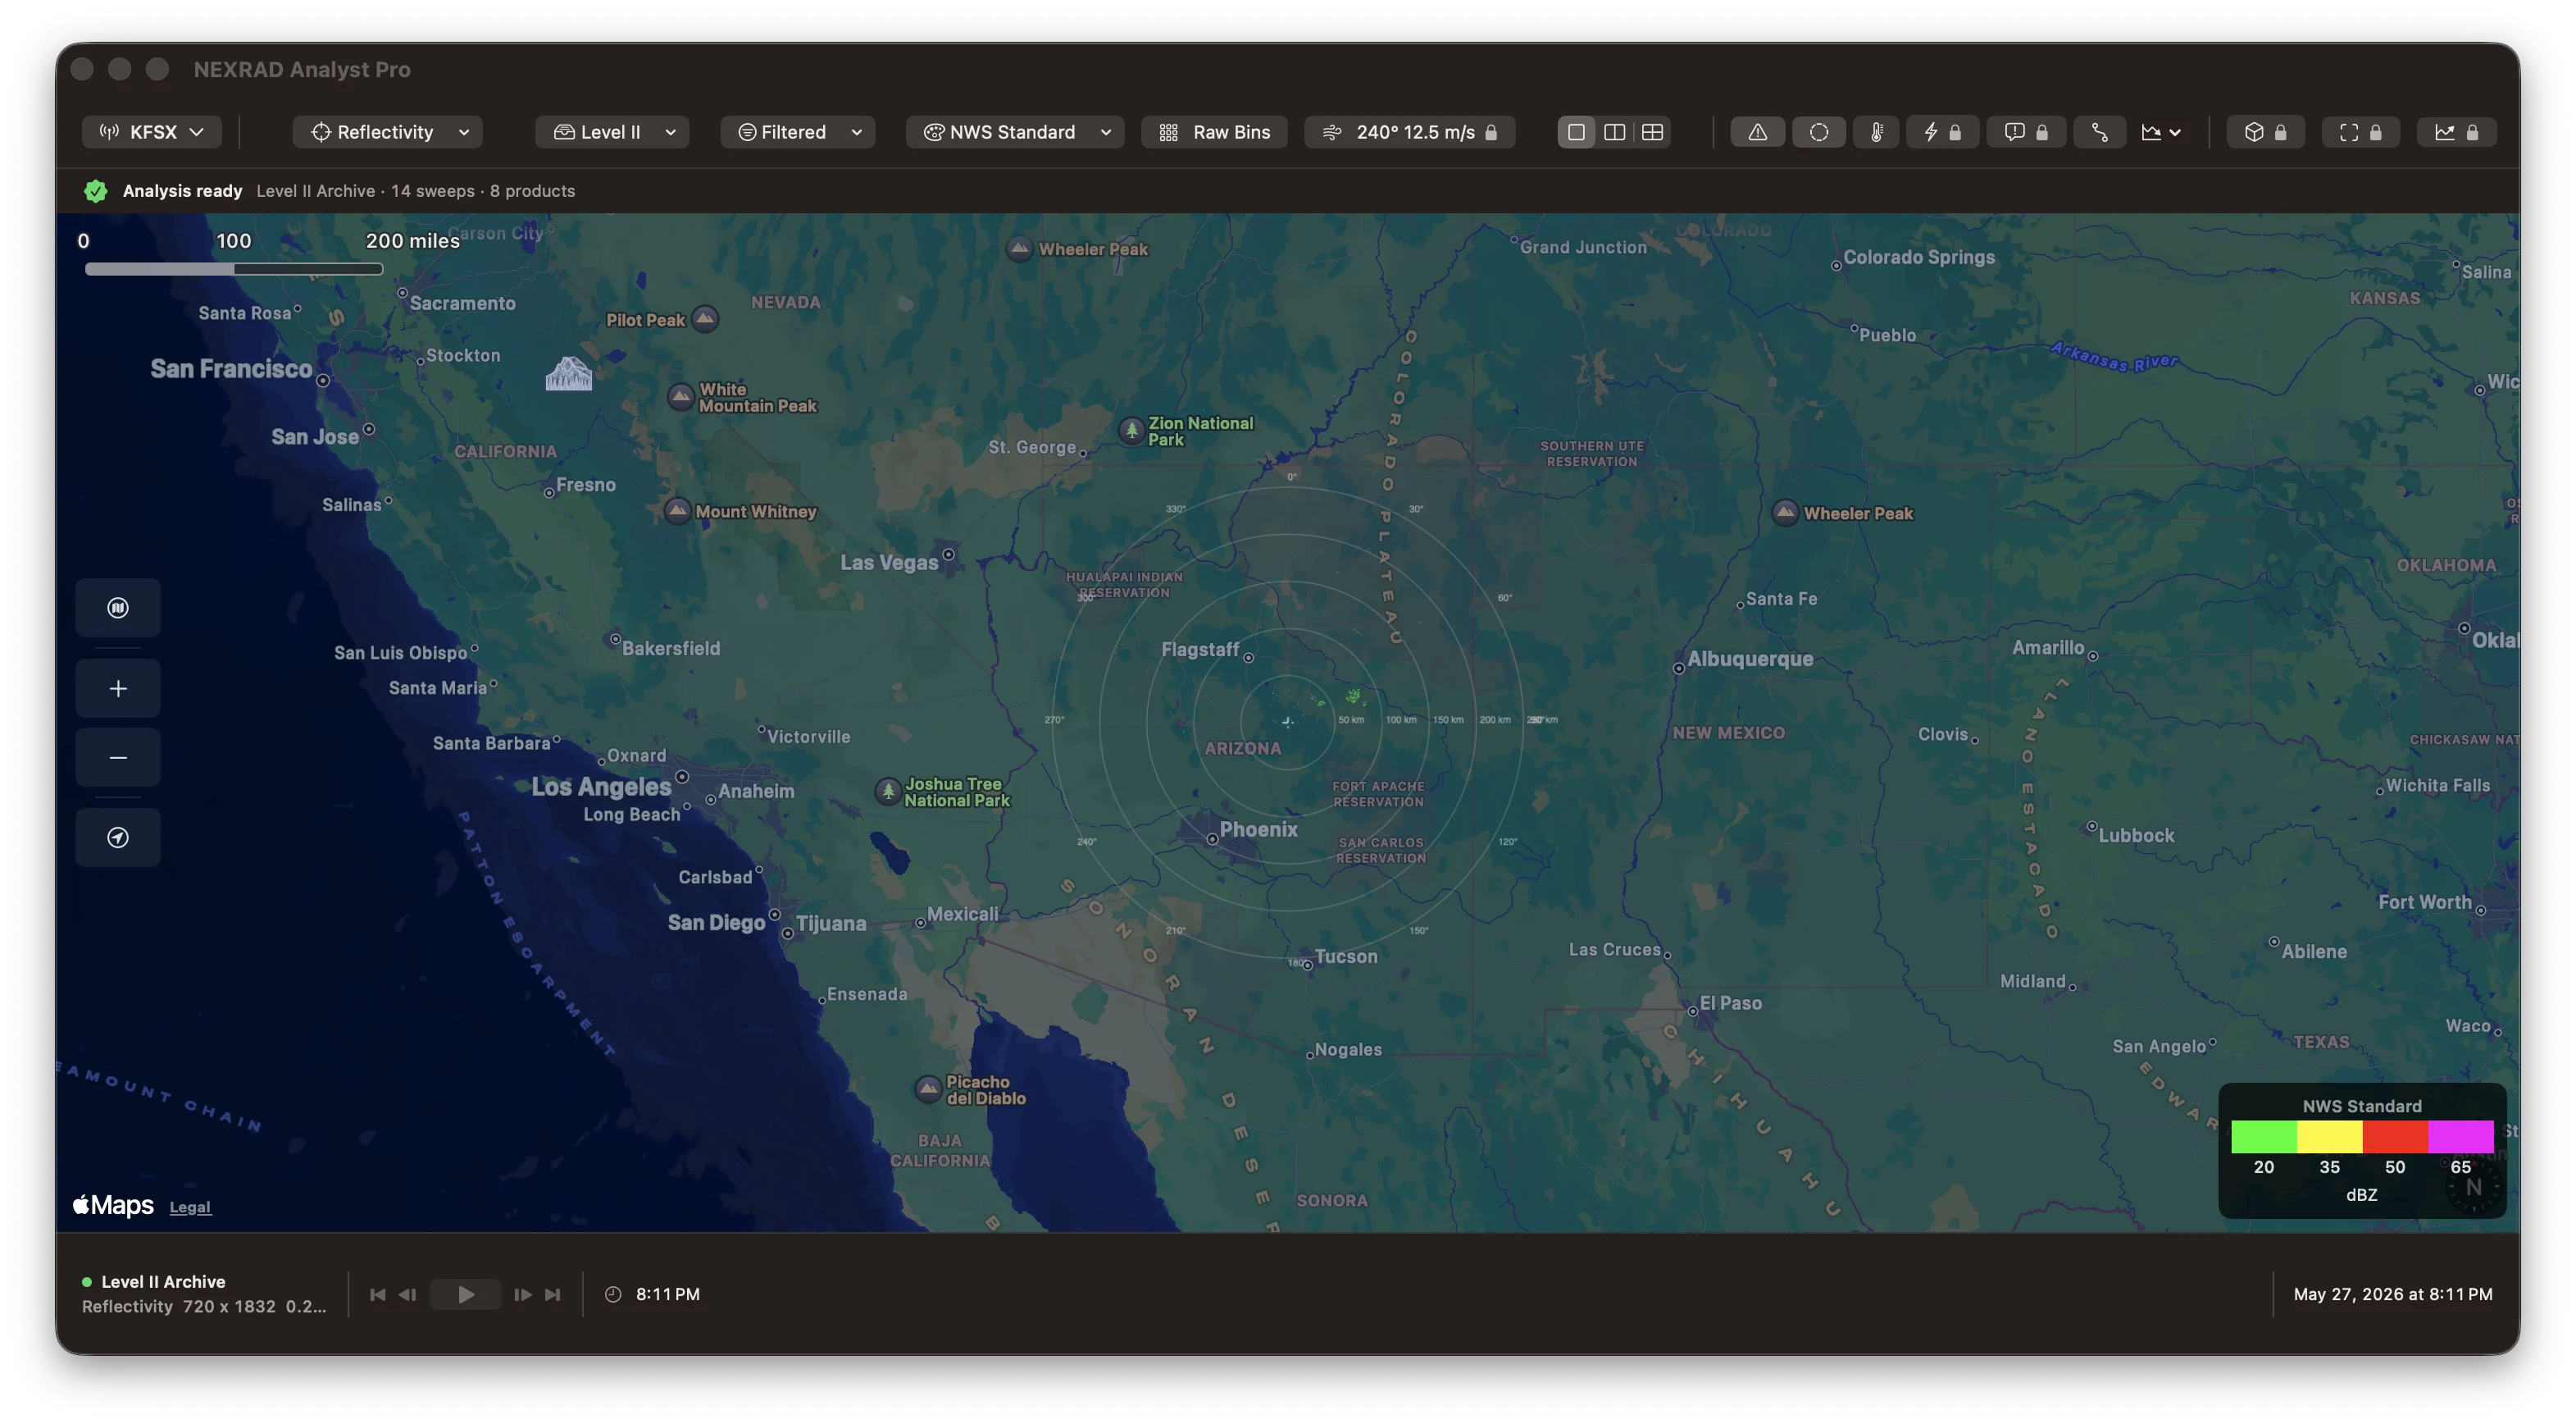Image resolution: width=2576 pixels, height=1424 pixels.
Task: Play the radar loop animation
Action: pyautogui.click(x=465, y=1294)
